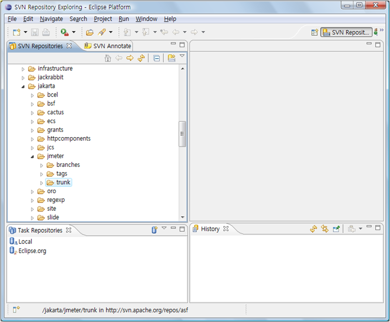The height and width of the screenshot is (322, 390).
Task: Collapse all items in SVN Repositories tree
Action: coord(157,59)
